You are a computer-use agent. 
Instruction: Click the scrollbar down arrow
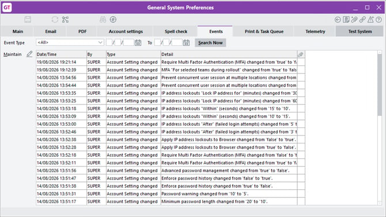380,203
